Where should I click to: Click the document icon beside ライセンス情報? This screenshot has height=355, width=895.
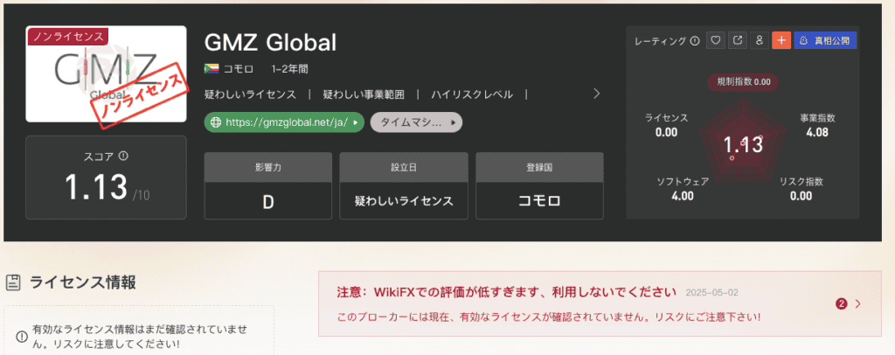[14, 282]
